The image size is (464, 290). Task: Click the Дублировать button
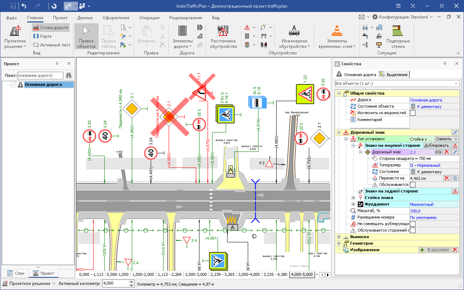click(436, 145)
